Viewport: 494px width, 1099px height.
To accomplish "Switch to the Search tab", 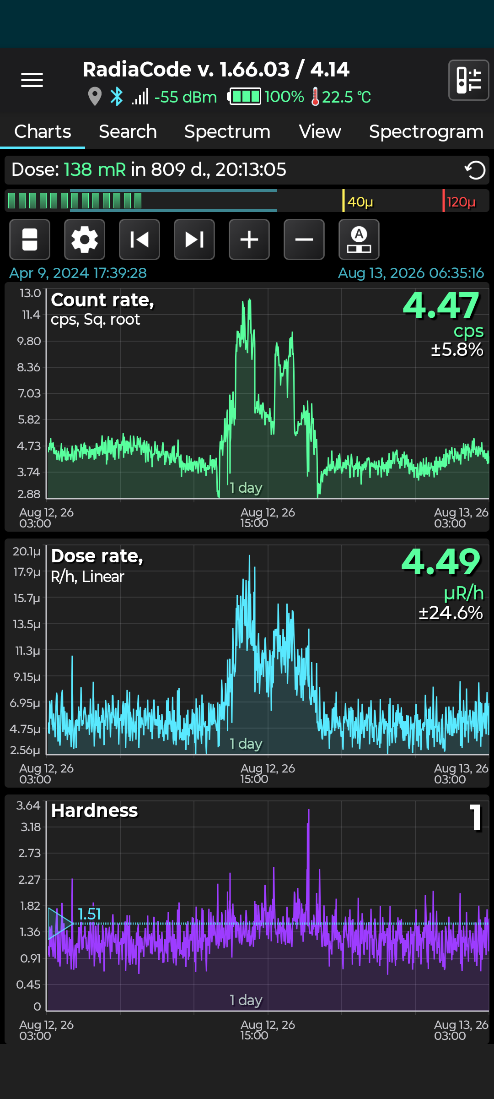I will point(128,131).
